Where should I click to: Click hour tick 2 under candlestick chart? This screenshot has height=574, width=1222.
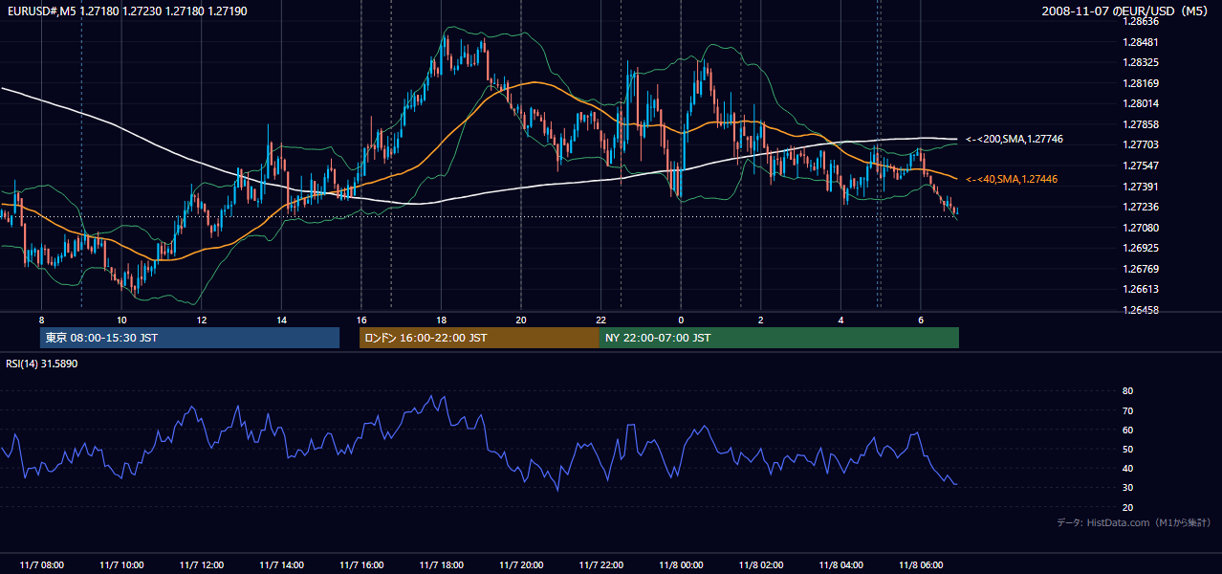761,320
